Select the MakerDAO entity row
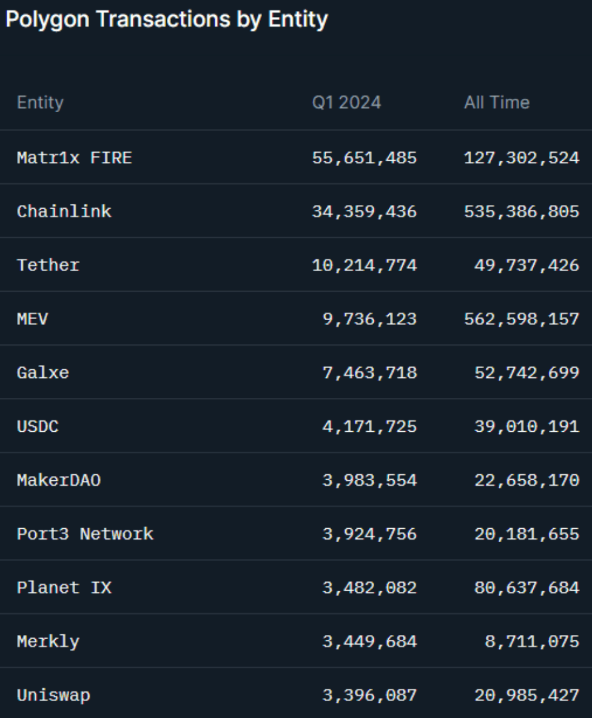 coord(59,480)
